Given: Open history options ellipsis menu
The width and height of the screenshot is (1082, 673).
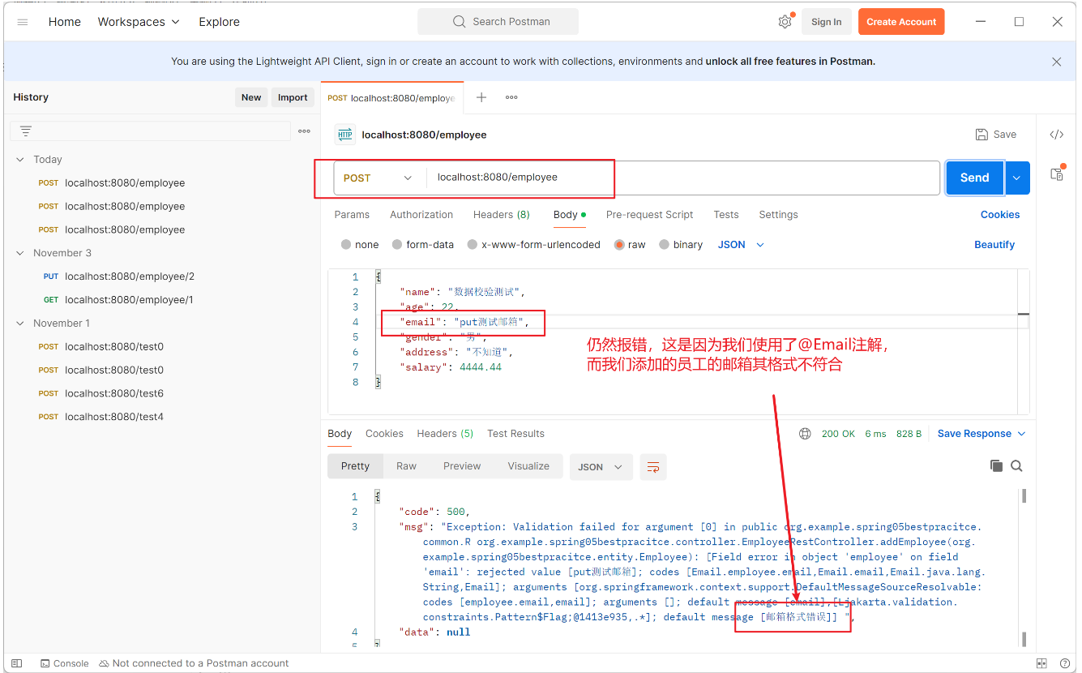Looking at the screenshot, I should pyautogui.click(x=304, y=131).
